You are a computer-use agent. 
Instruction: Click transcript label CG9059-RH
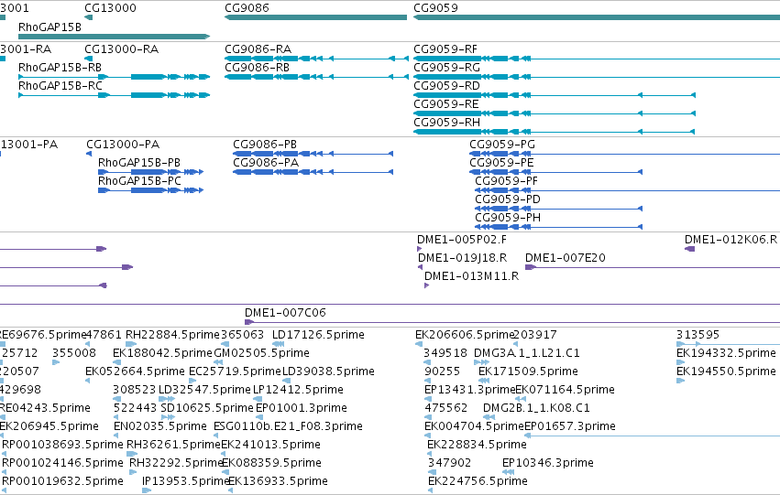(x=446, y=123)
